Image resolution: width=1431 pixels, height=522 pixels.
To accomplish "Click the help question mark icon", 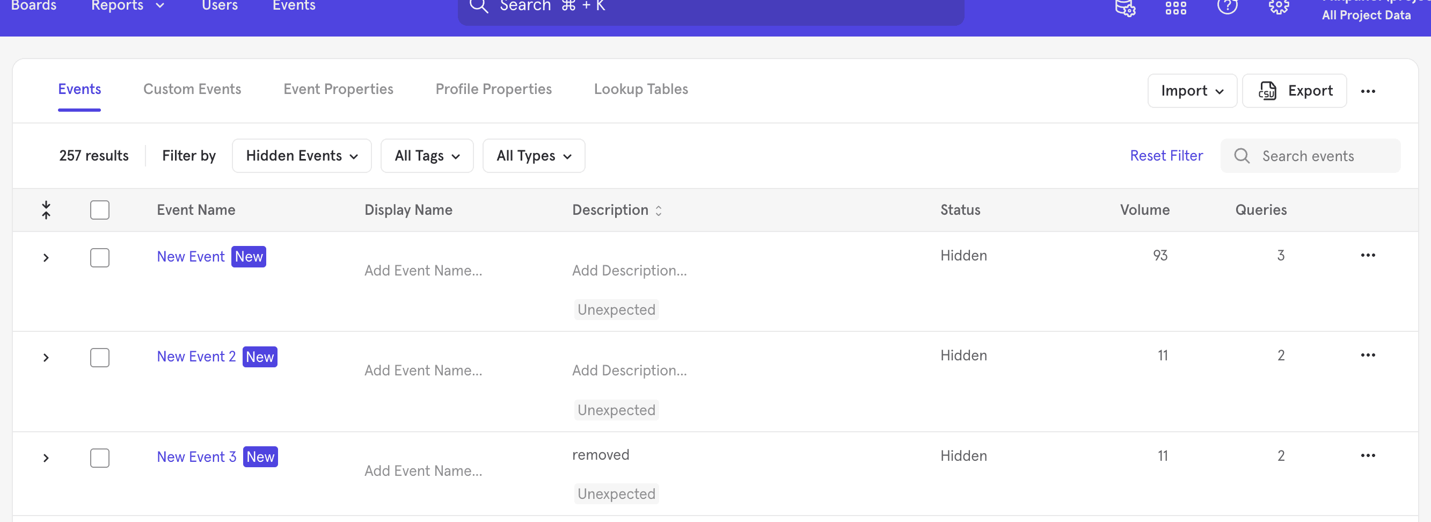I will point(1226,6).
